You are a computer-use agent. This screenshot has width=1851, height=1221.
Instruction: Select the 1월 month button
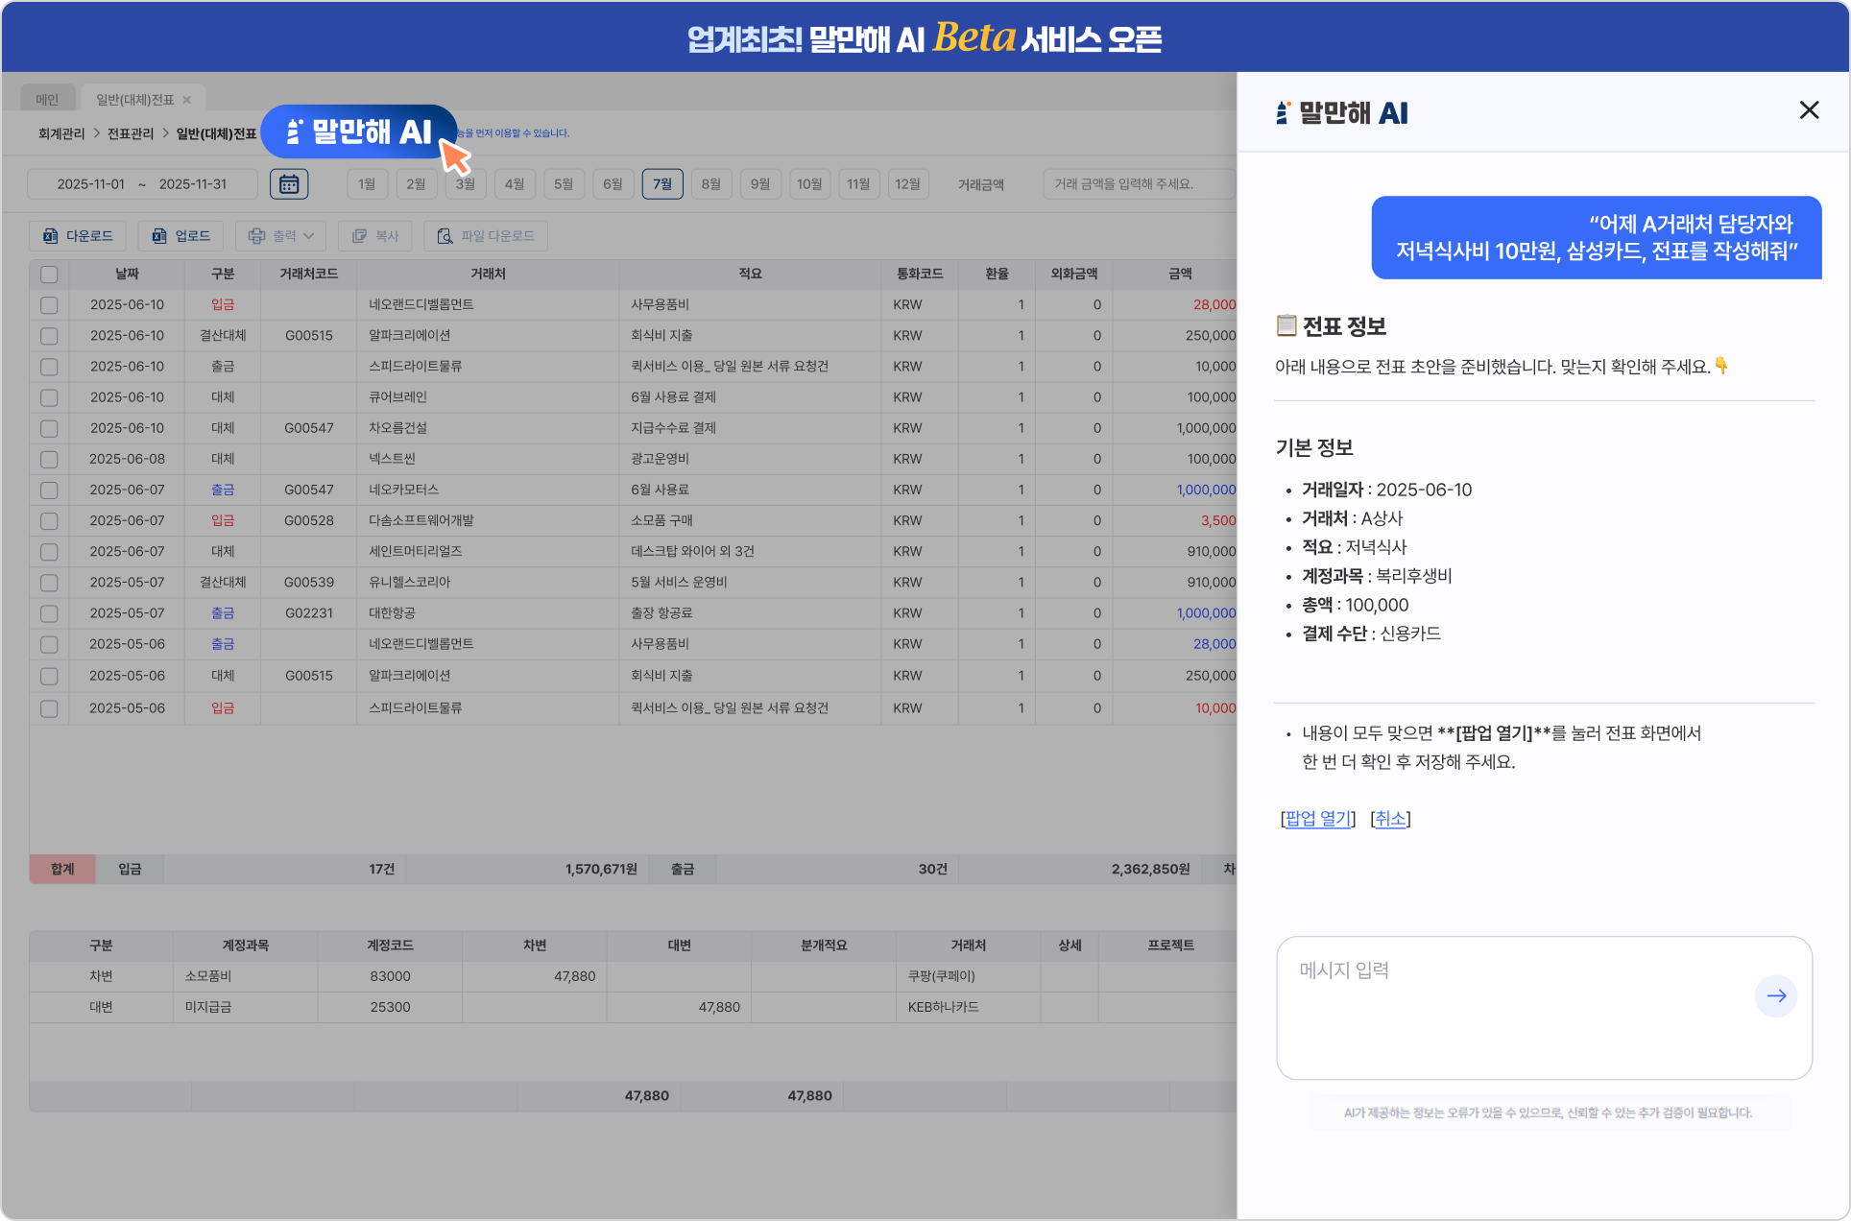pos(367,183)
